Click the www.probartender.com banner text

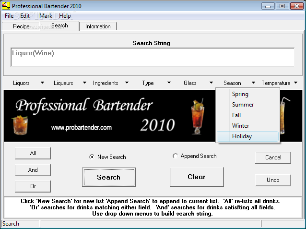(82, 128)
